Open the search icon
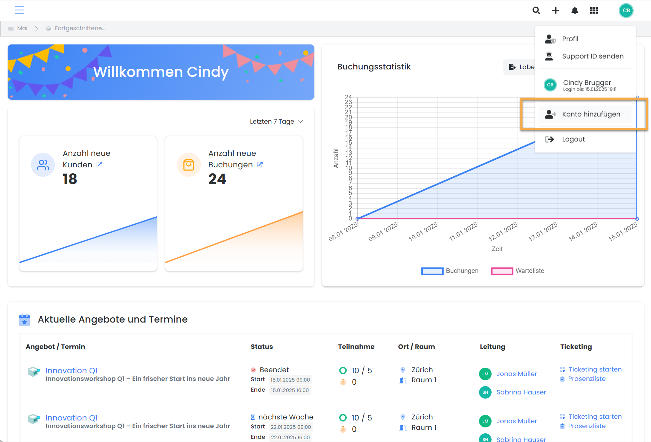This screenshot has height=442, width=651. [536, 10]
